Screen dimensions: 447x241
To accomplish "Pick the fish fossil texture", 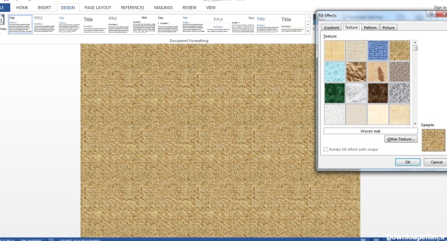I will pyautogui.click(x=378, y=71).
